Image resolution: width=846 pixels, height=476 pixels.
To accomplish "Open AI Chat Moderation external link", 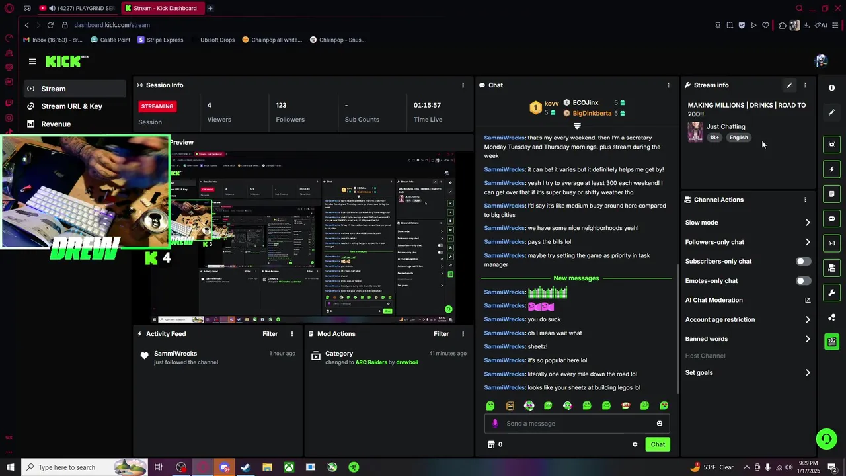I will pos(807,300).
